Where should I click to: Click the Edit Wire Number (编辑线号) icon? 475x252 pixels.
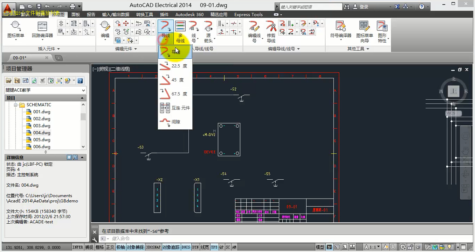pos(254,31)
